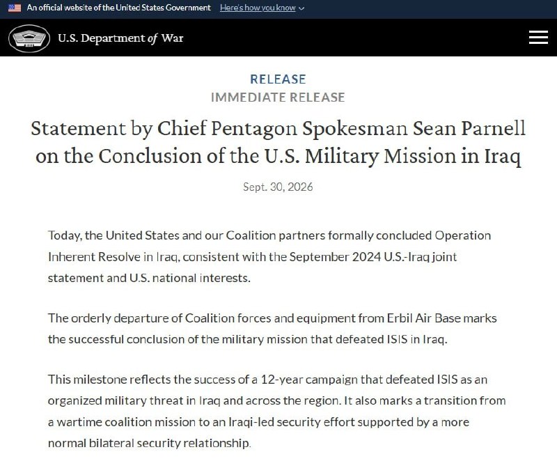Click the paragraph mentioning Operation Inherent Resolve

point(269,256)
